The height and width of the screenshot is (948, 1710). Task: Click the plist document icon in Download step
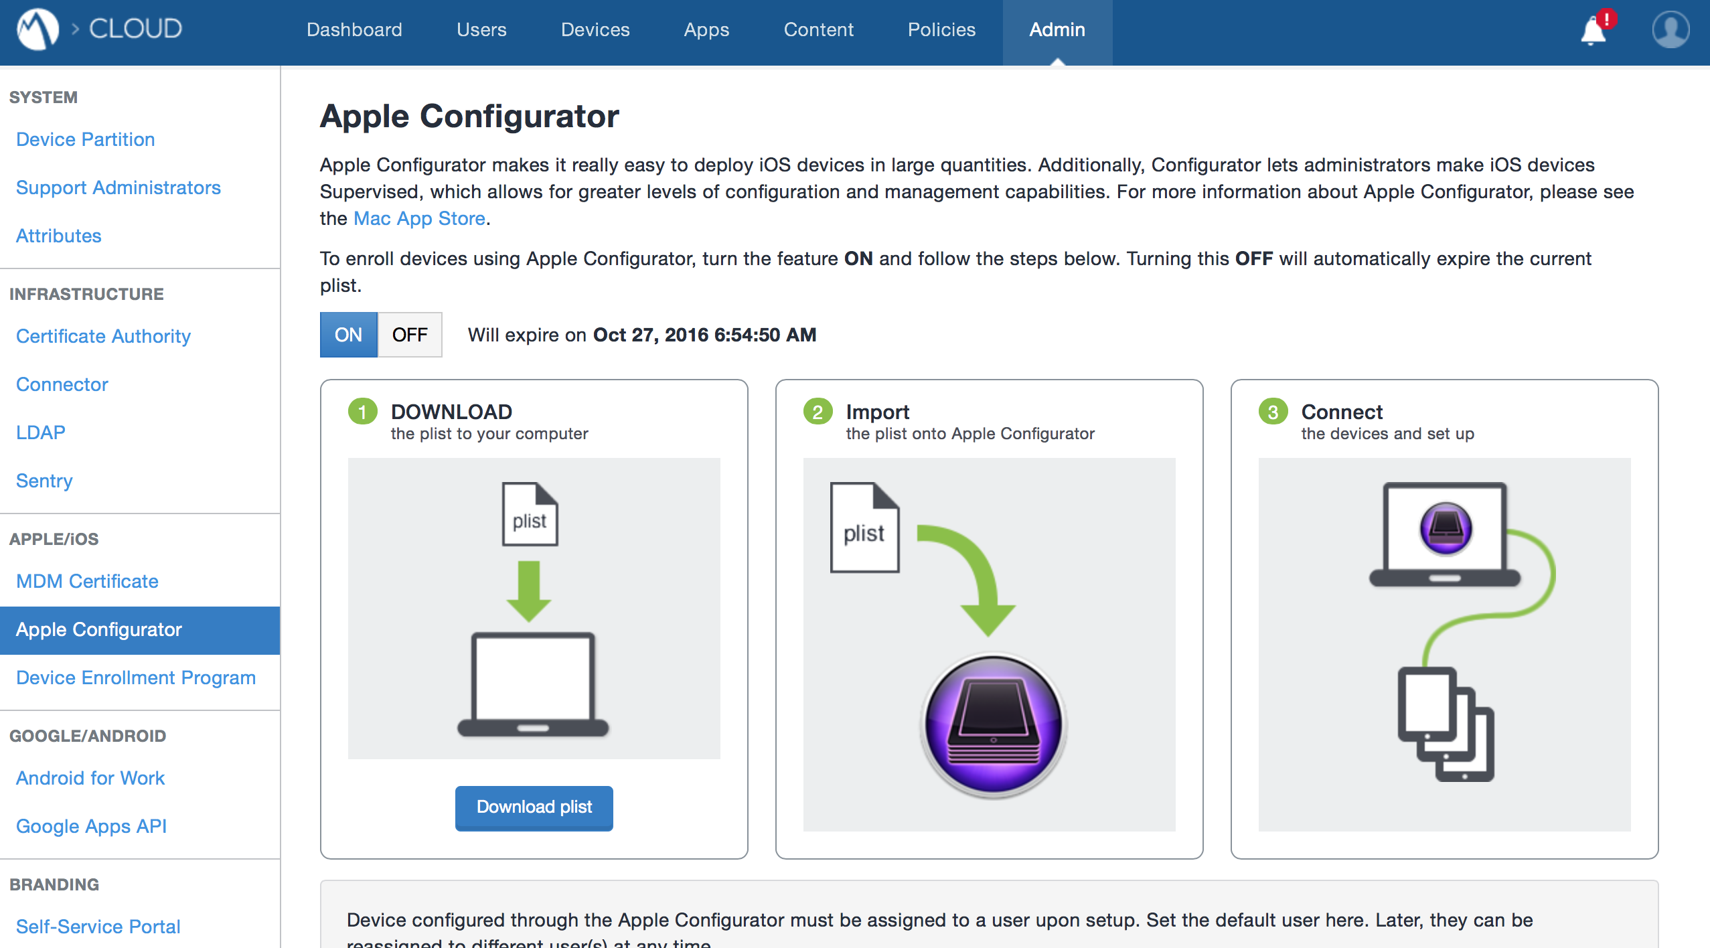(530, 514)
